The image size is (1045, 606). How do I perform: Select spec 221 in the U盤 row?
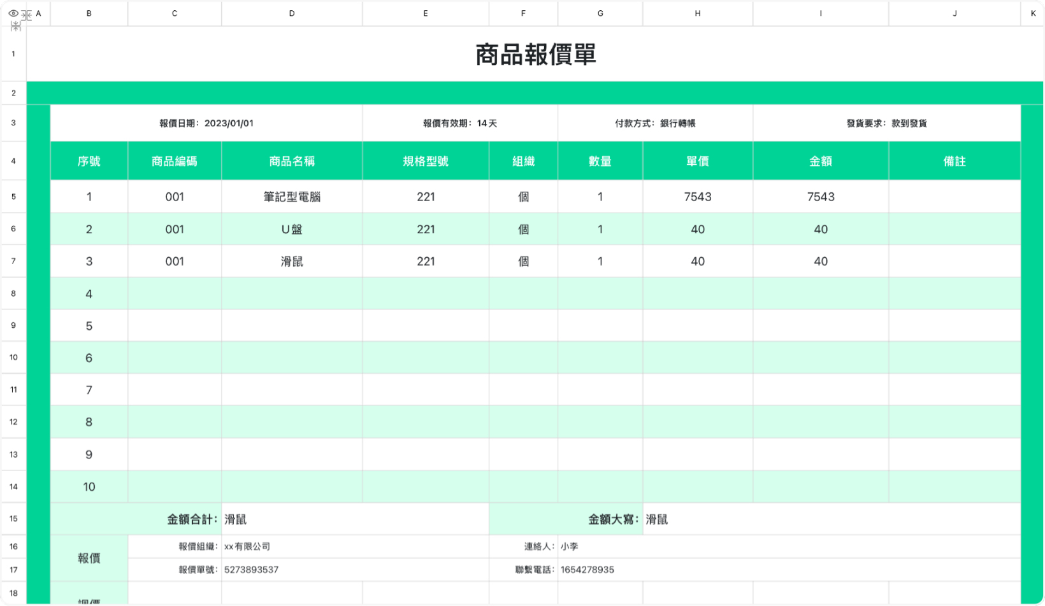(x=426, y=229)
